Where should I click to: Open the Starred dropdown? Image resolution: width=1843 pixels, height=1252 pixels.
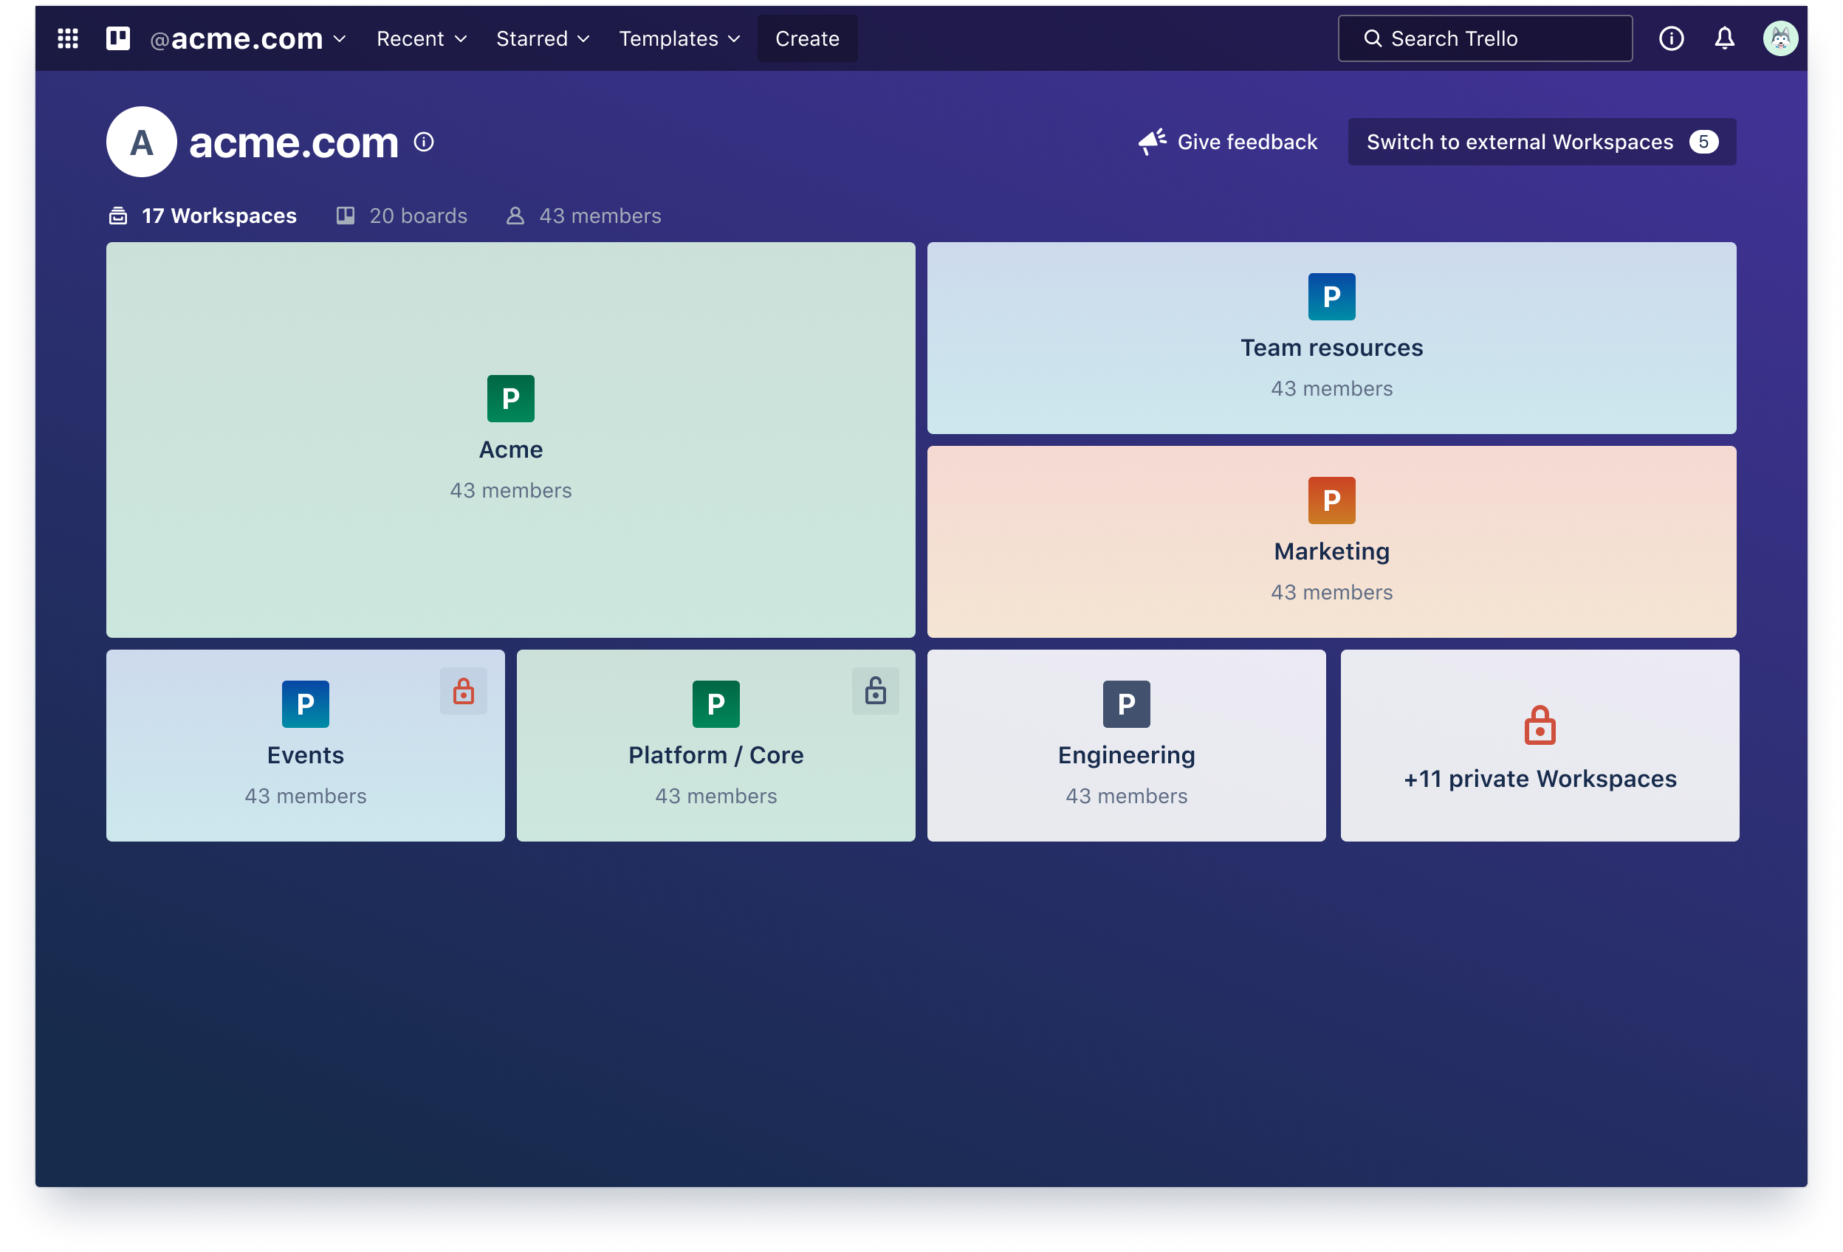click(x=543, y=38)
